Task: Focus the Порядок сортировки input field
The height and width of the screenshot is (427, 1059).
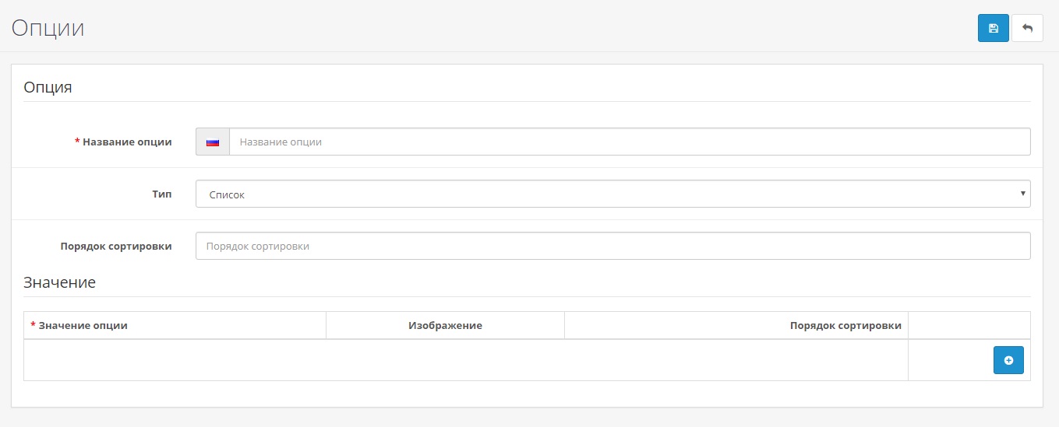Action: (612, 246)
